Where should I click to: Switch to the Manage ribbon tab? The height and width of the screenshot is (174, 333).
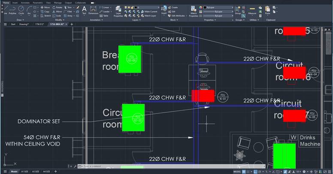click(x=58, y=3)
